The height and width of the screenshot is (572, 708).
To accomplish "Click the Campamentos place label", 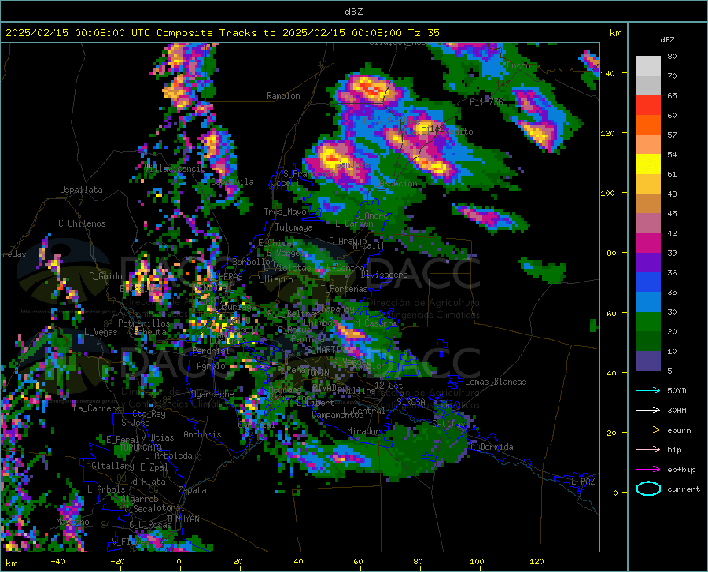I will 337,415.
